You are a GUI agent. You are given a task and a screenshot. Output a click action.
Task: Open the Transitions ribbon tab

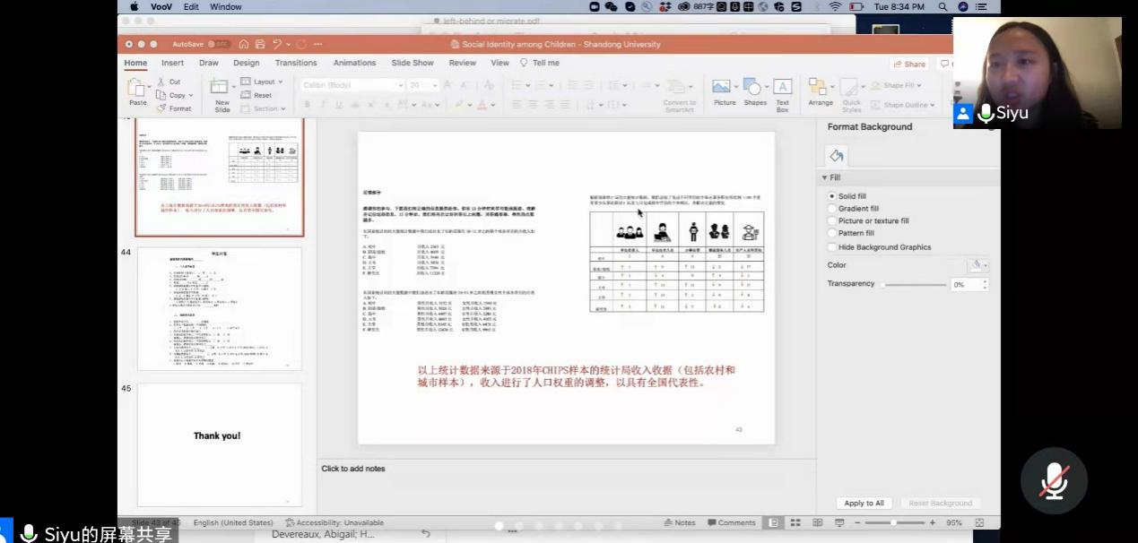(296, 63)
